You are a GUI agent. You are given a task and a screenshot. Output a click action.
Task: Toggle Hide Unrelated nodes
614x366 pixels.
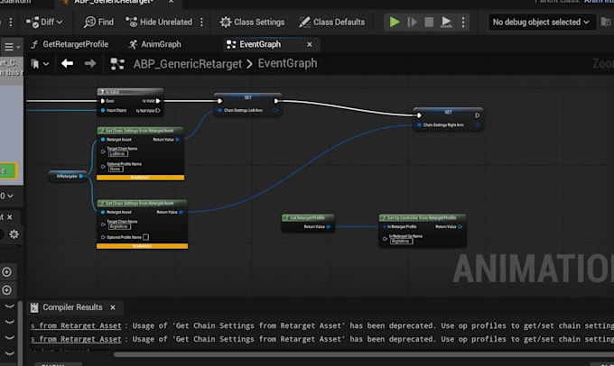click(159, 22)
